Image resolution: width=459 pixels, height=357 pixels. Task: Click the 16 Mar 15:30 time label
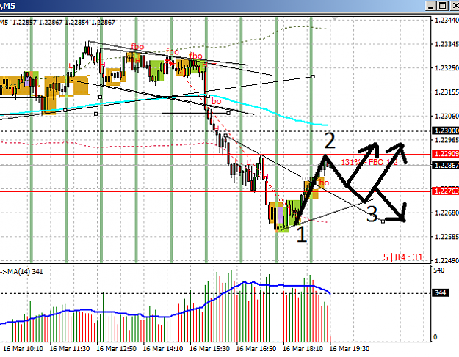(x=209, y=349)
